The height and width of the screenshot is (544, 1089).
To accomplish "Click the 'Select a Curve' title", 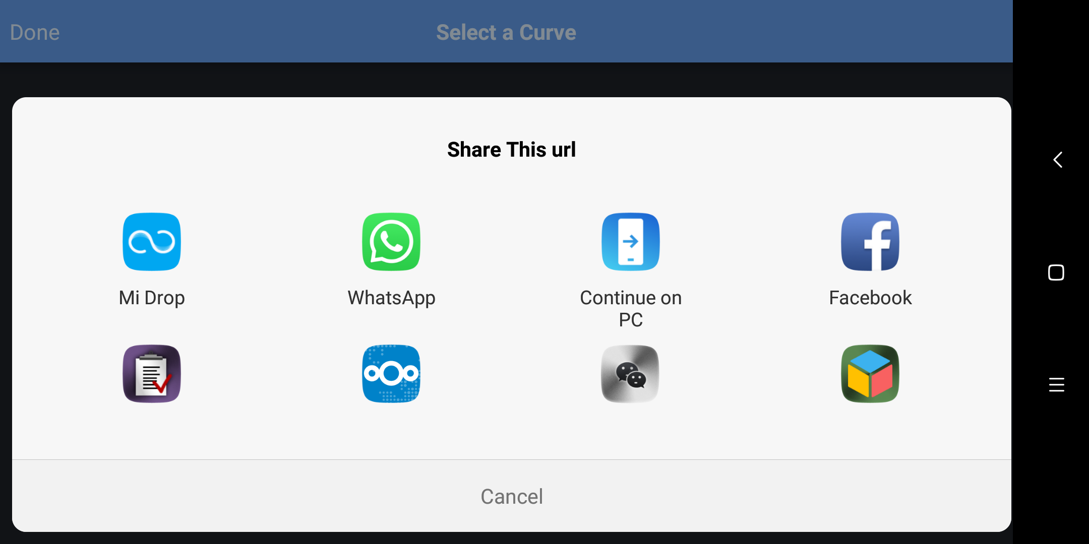I will click(x=506, y=32).
